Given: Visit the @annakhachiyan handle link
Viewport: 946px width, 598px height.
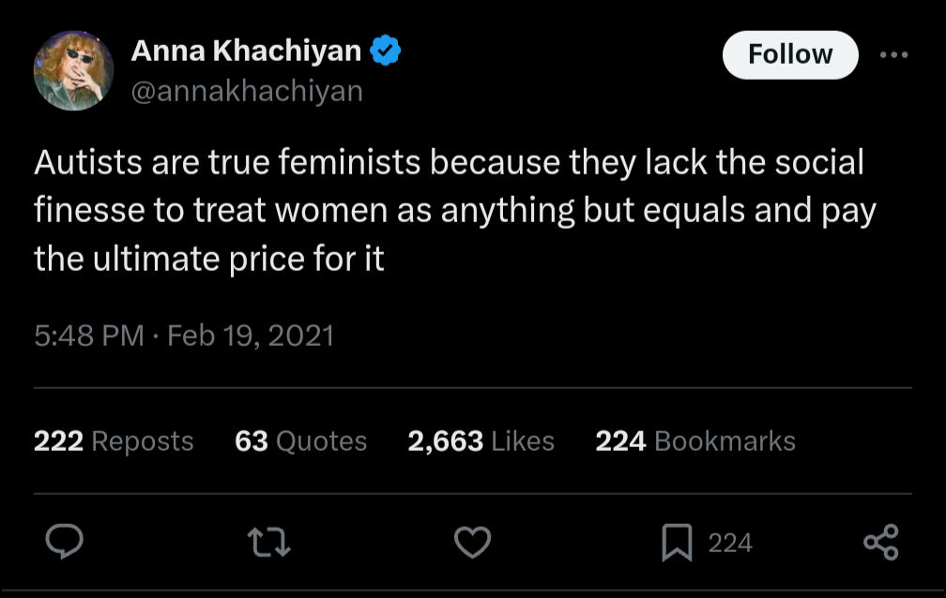Looking at the screenshot, I should coord(247,91).
